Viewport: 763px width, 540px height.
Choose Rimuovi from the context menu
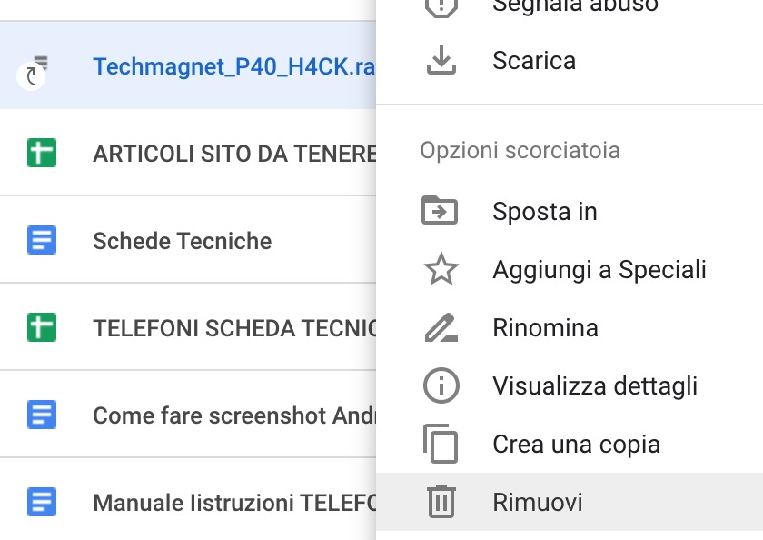pos(537,502)
